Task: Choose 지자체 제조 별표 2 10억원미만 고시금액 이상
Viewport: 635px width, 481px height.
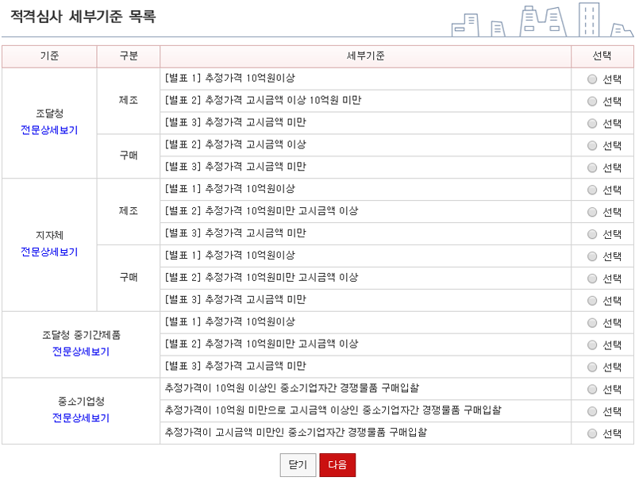Action: point(592,212)
